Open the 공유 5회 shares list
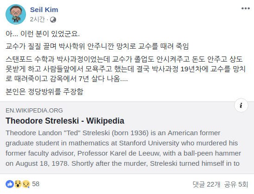254x194 pixels. [x=236, y=184]
